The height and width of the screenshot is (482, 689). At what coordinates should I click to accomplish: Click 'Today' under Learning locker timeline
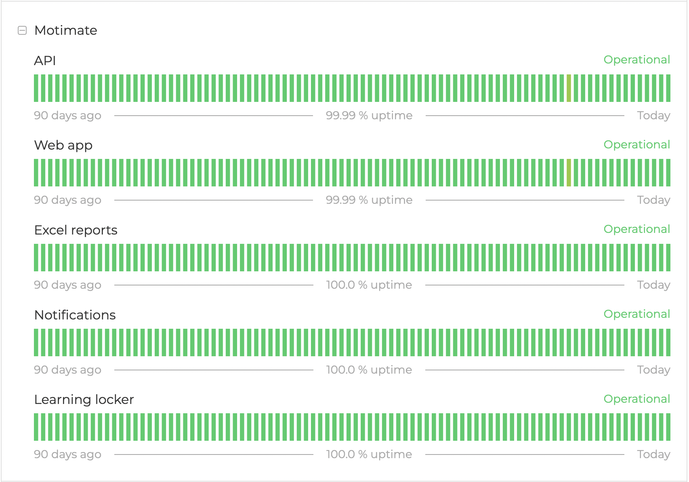click(x=653, y=455)
